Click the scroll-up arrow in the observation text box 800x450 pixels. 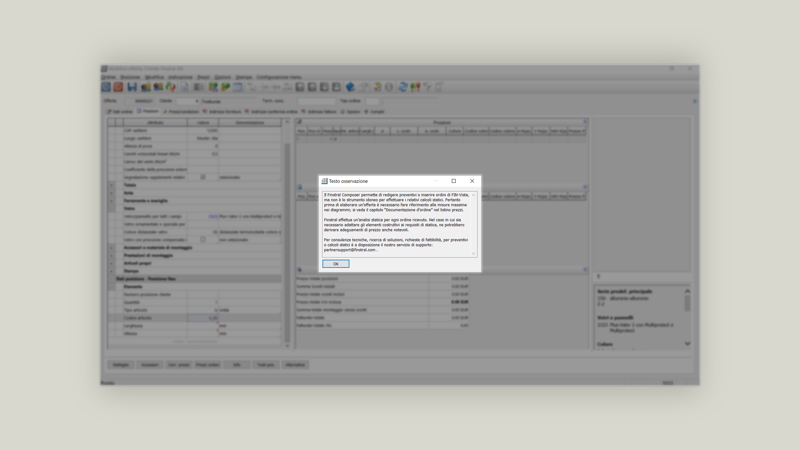(473, 195)
